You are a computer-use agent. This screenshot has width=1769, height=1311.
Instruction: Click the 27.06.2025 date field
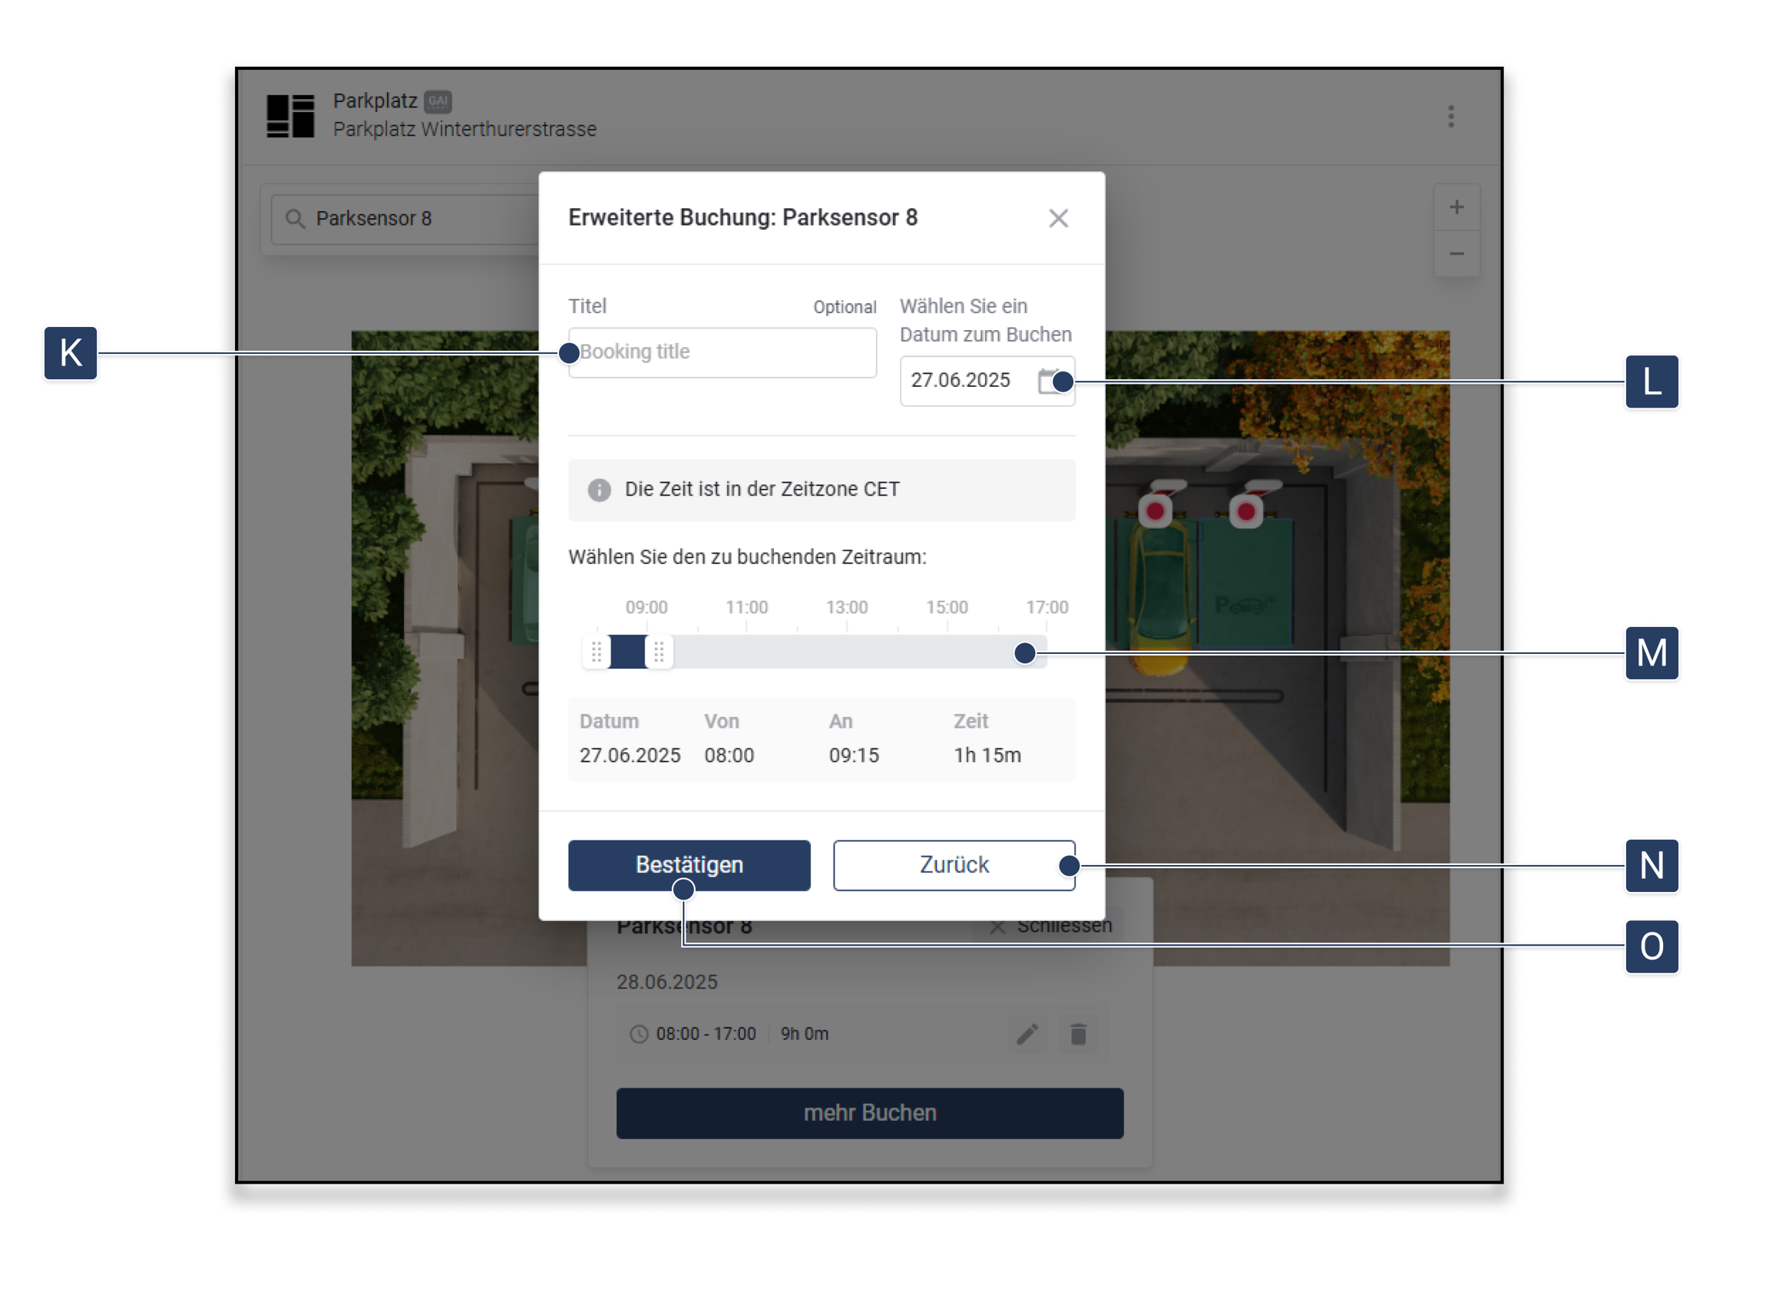987,381
